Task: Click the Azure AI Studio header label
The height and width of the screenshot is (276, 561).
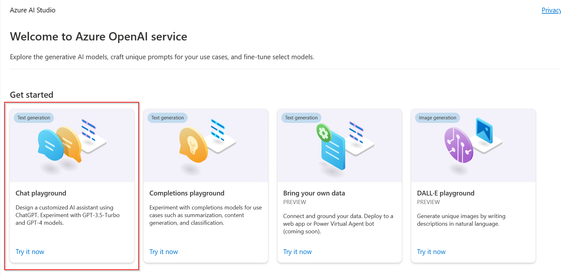Action: pos(32,10)
